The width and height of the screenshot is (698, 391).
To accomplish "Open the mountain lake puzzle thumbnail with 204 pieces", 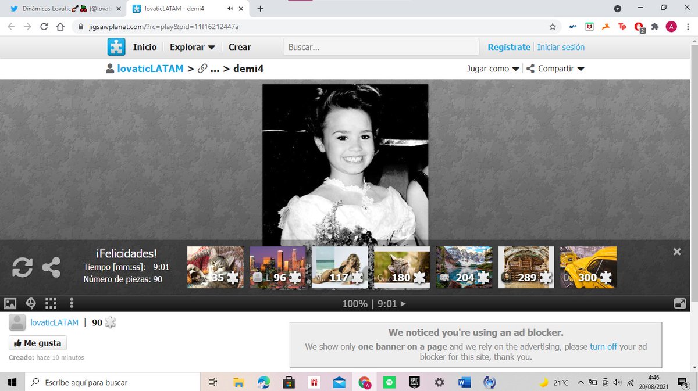I will pos(464,267).
